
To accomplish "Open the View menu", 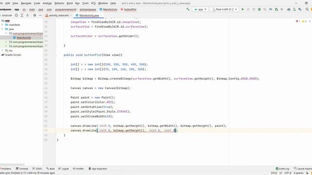I will click(x=15, y=3).
